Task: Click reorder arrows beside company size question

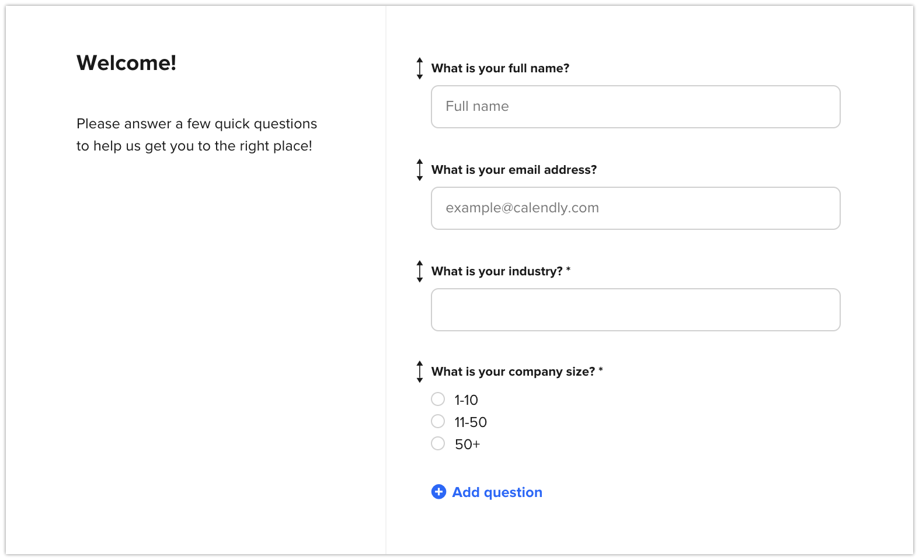Action: pyautogui.click(x=419, y=372)
